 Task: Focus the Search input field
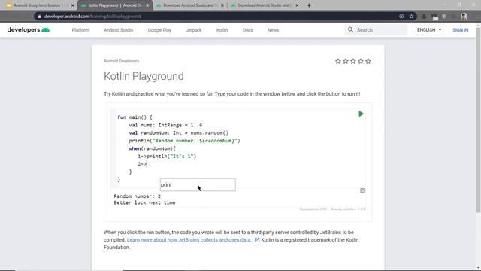pyautogui.click(x=376, y=30)
